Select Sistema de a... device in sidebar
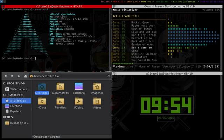The height and width of the screenshot is (140, 224). (16, 89)
